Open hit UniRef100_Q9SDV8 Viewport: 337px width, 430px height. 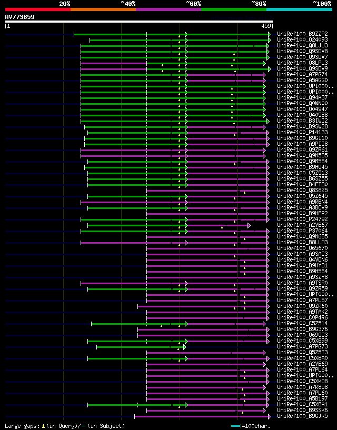click(302, 51)
